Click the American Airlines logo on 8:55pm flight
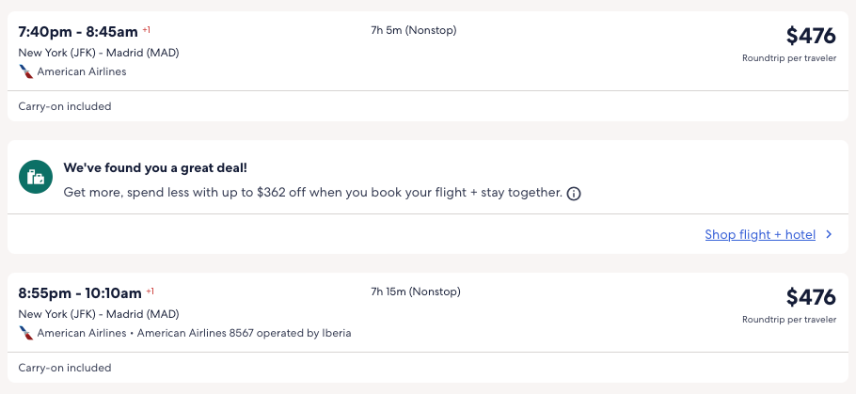Viewport: 856px width, 394px height. click(x=25, y=333)
